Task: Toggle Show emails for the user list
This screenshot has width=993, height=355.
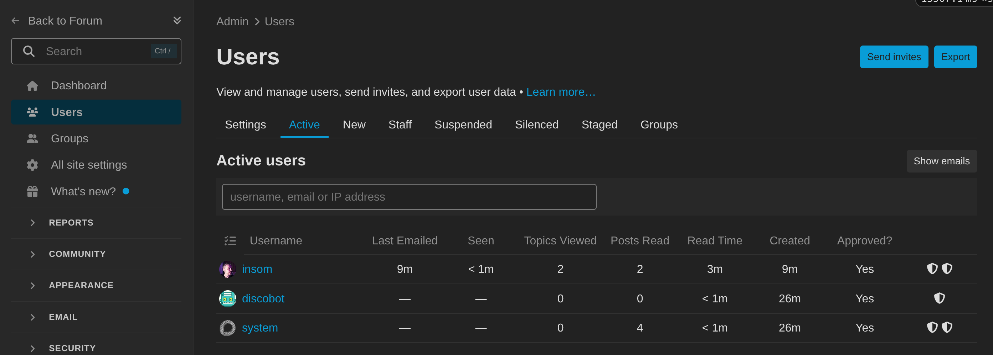Action: tap(942, 161)
